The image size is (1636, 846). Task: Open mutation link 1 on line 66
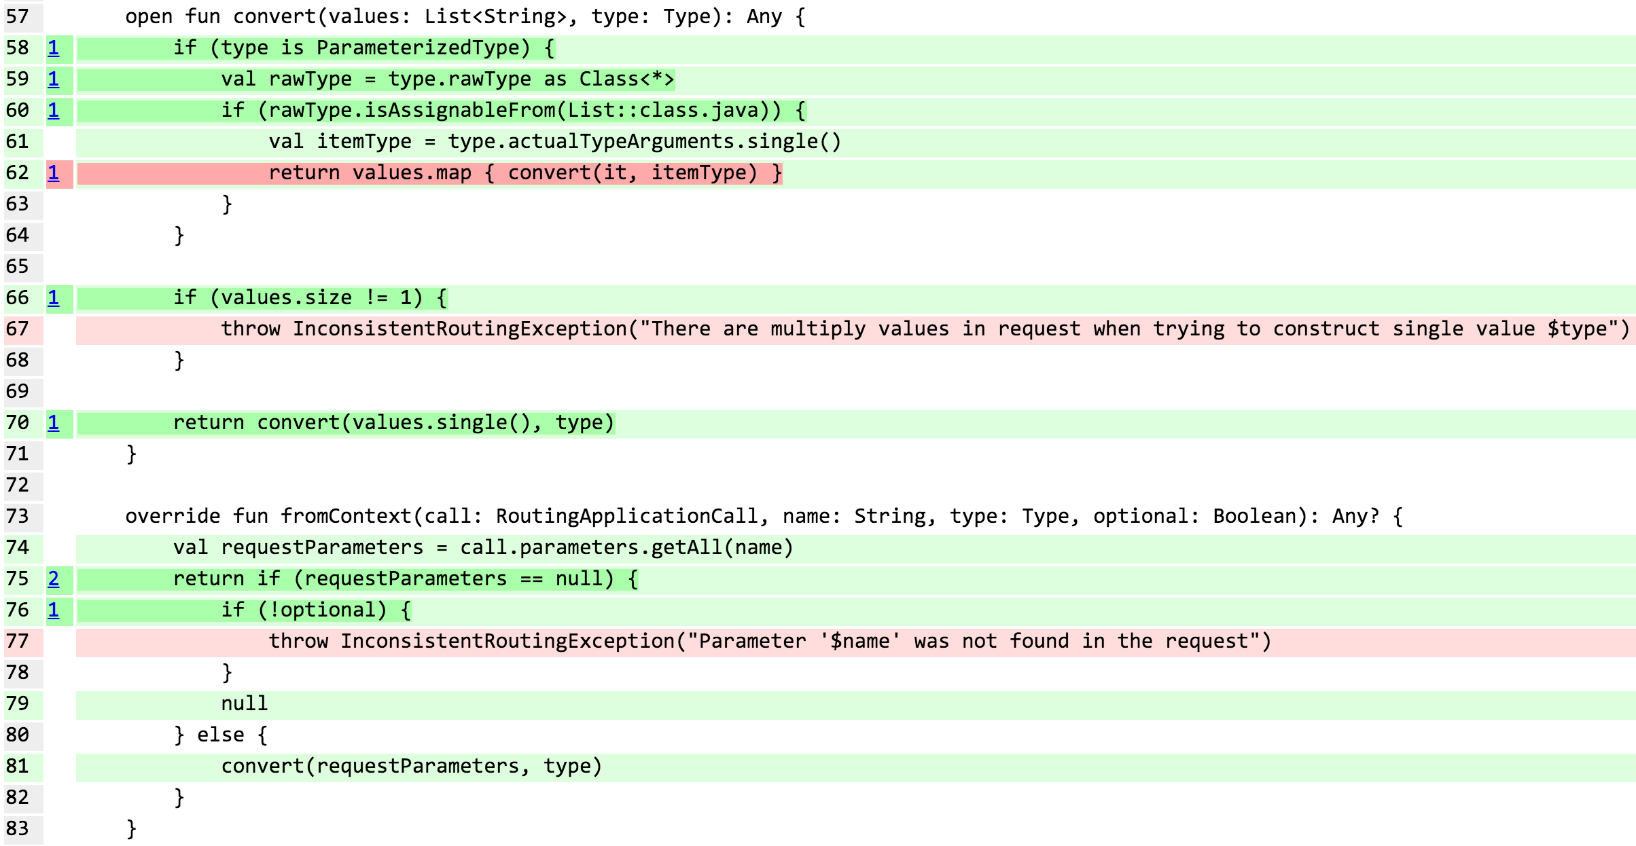point(53,298)
